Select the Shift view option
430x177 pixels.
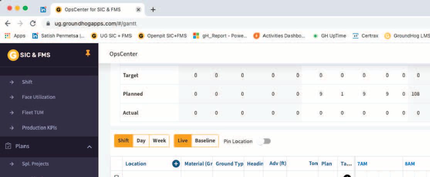tap(123, 140)
